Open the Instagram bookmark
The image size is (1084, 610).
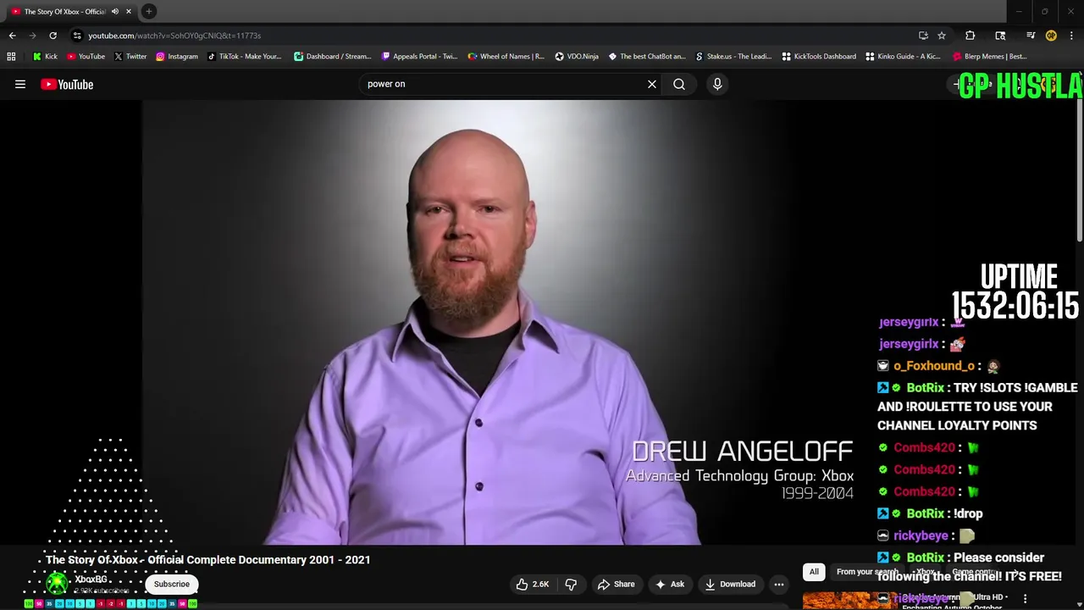[176, 57]
